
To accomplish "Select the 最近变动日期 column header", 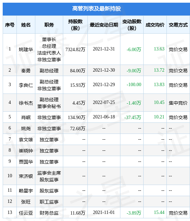I will 104,25.
